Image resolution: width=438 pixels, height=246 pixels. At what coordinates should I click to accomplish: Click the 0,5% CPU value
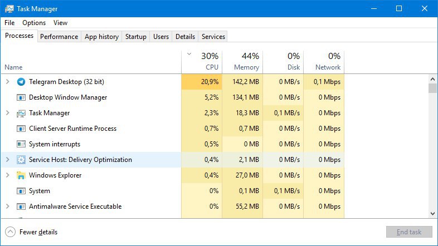pos(211,144)
